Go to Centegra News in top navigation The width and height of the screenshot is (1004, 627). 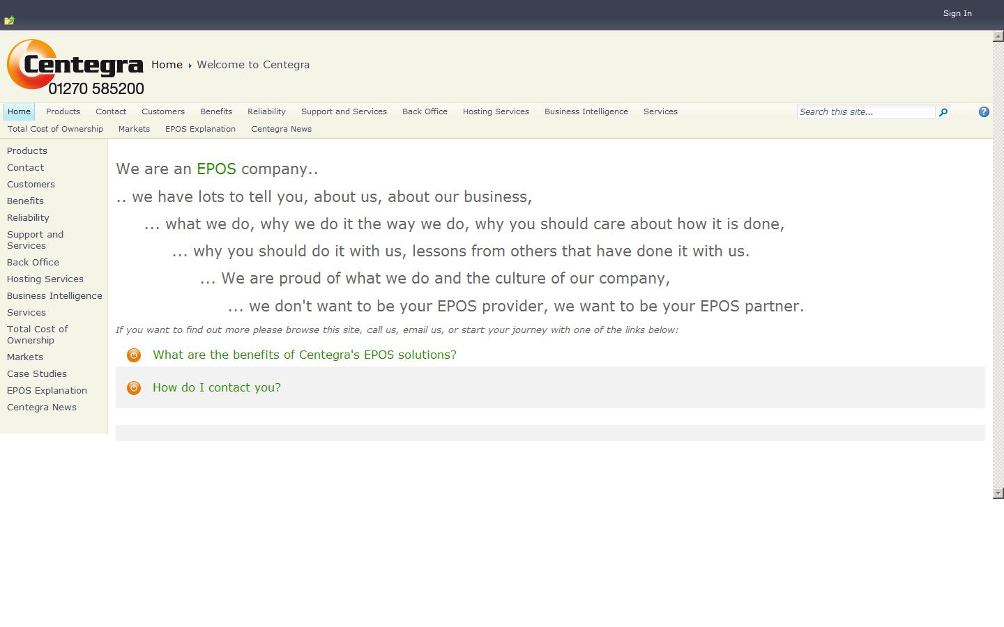281,129
